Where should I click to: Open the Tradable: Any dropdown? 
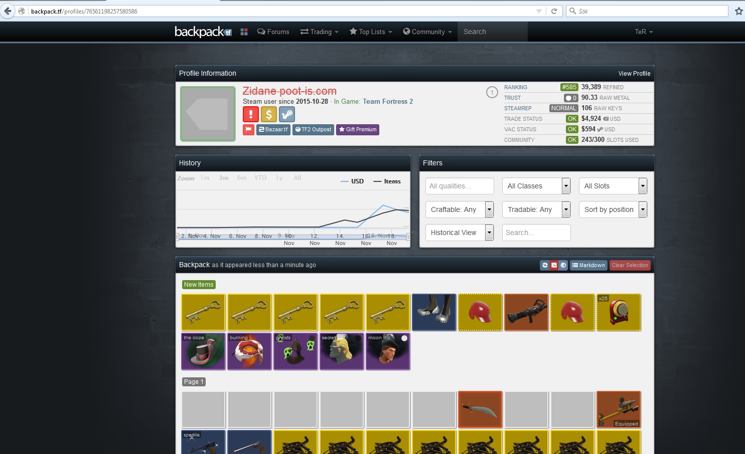tap(536, 209)
